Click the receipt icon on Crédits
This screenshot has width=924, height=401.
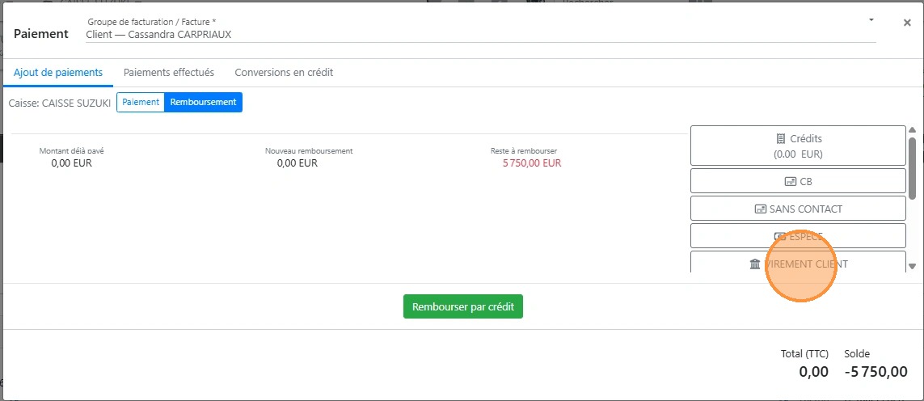781,139
